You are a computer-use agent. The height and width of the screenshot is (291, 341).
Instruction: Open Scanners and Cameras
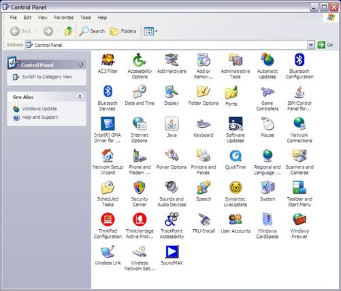coord(299,162)
